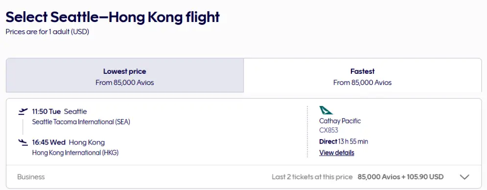Image resolution: width=487 pixels, height=190 pixels.
Task: Click Hong Kong International (HKG) airport text
Action: [75, 153]
